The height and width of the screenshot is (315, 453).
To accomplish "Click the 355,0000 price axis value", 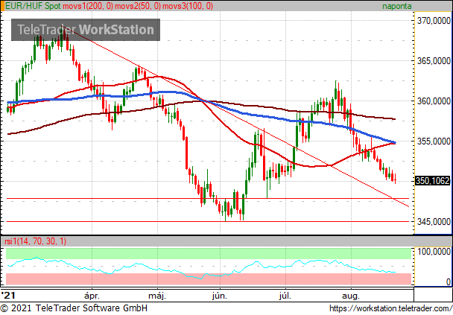I will [x=434, y=141].
